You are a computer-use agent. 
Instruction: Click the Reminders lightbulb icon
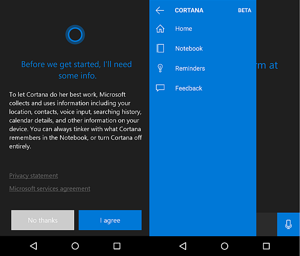pos(160,68)
